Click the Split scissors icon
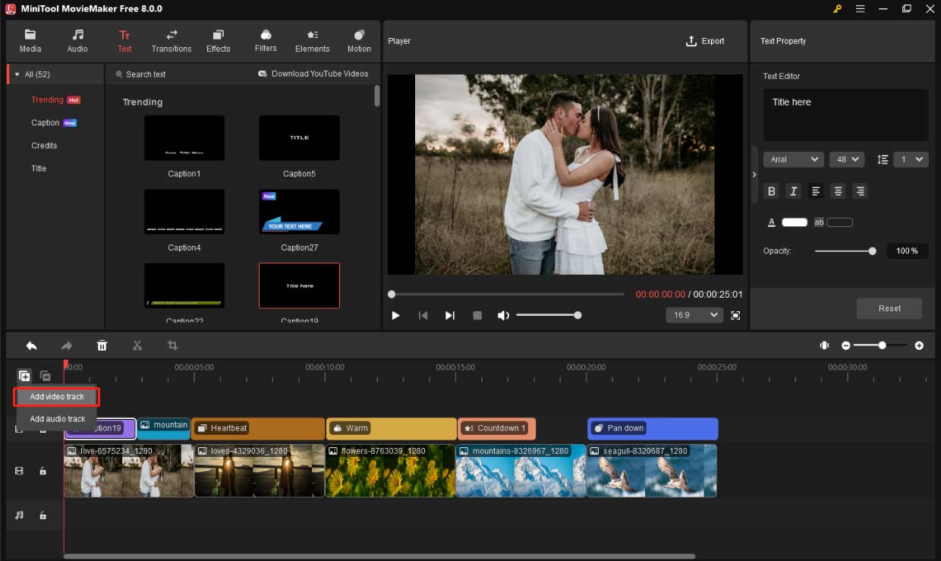Viewport: 941px width, 561px height. pyautogui.click(x=137, y=345)
